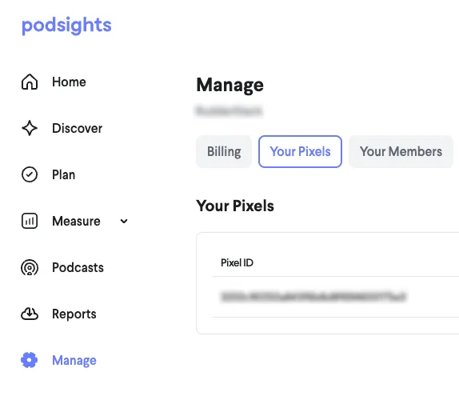
Task: Open the Measure sidebar label
Action: [76, 221]
